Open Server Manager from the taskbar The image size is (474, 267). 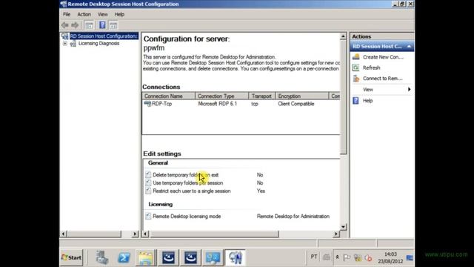[102, 257]
